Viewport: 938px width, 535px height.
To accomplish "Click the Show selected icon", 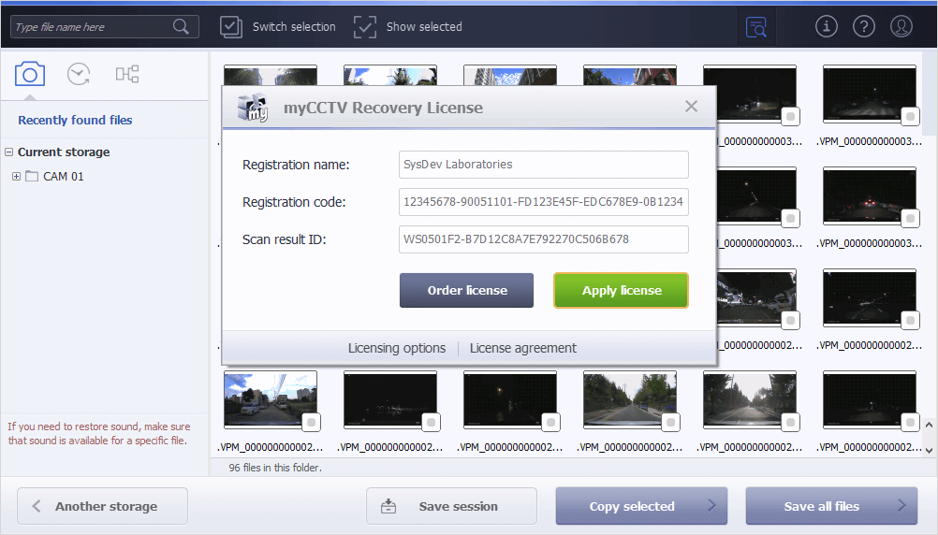I will tap(365, 27).
